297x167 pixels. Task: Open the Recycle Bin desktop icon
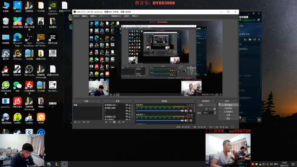pos(6,23)
